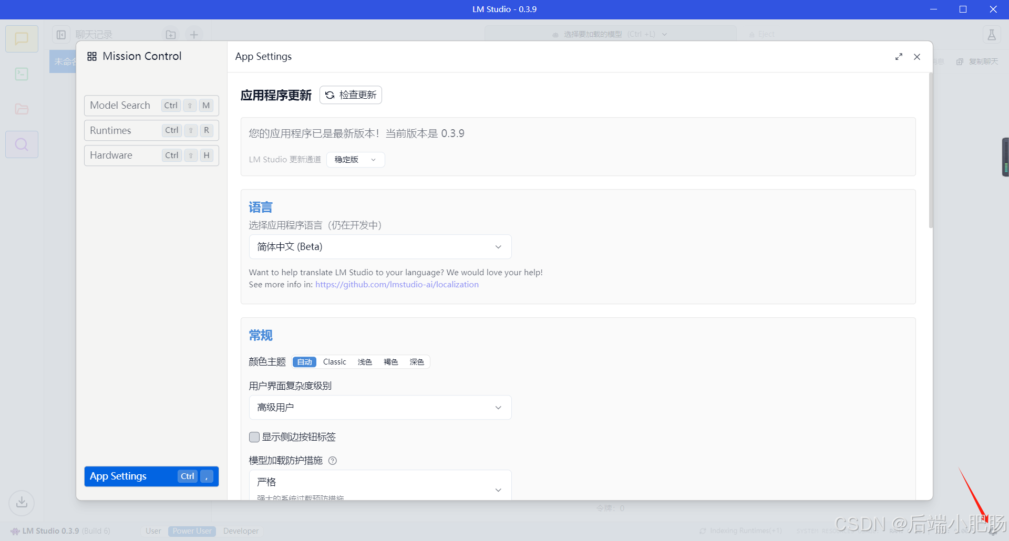
Task: Switch color theme to 深色
Action: pos(417,362)
